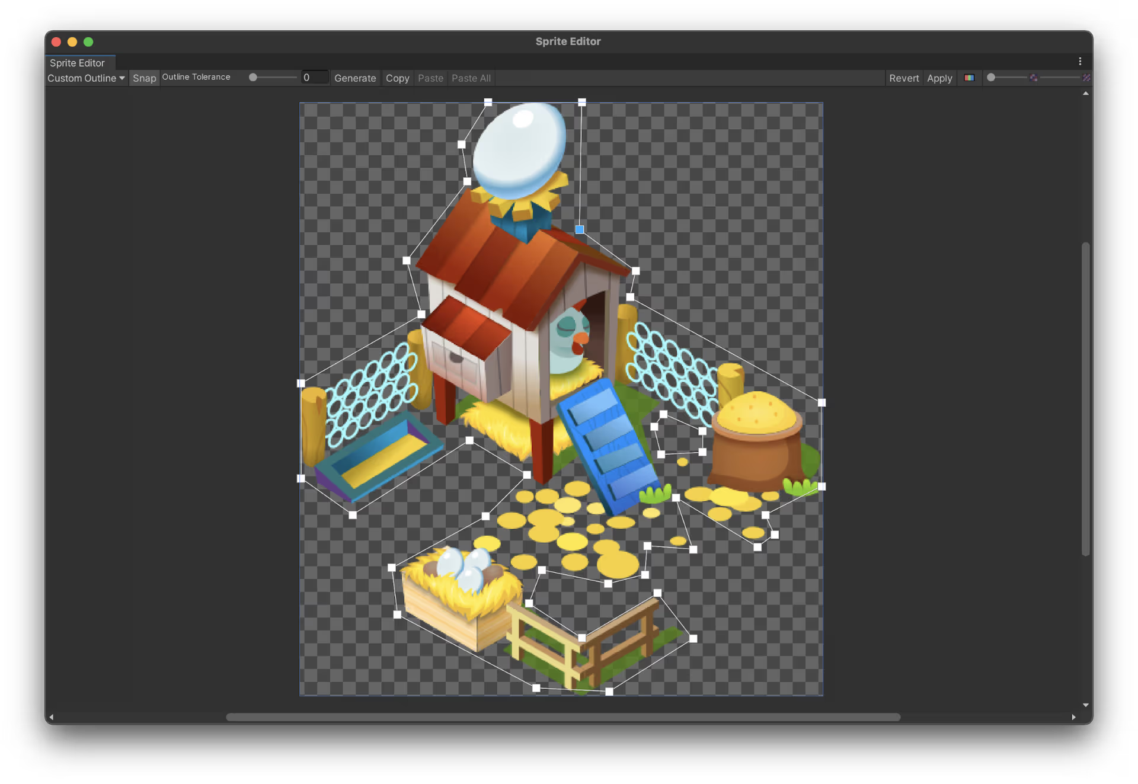The width and height of the screenshot is (1138, 784).
Task: Click the low mip level icon
Action: (x=1034, y=78)
